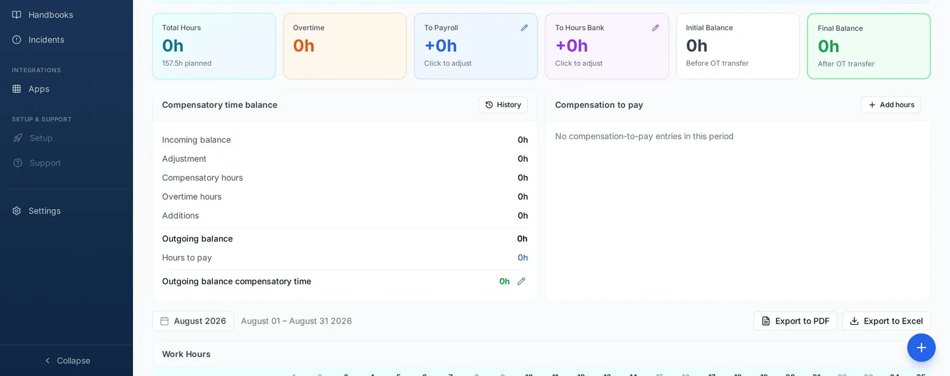950x376 pixels.
Task: Click the date range August 01 – August 31 2026
Action: [x=296, y=321]
